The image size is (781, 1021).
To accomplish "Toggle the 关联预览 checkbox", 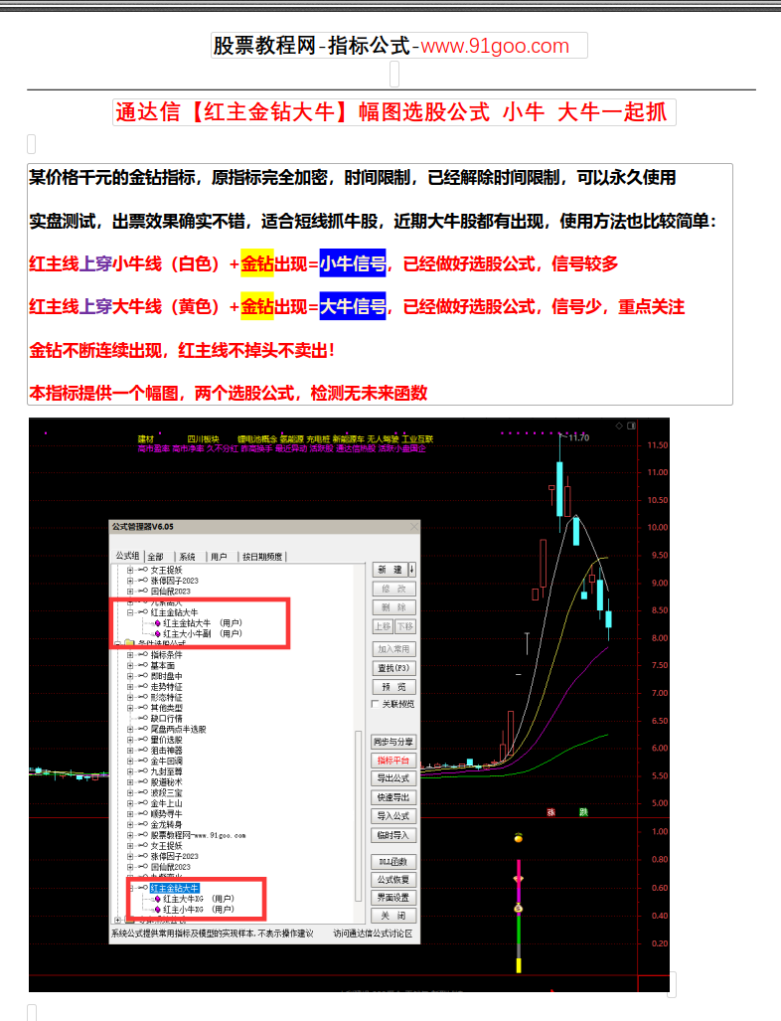I will pyautogui.click(x=375, y=704).
